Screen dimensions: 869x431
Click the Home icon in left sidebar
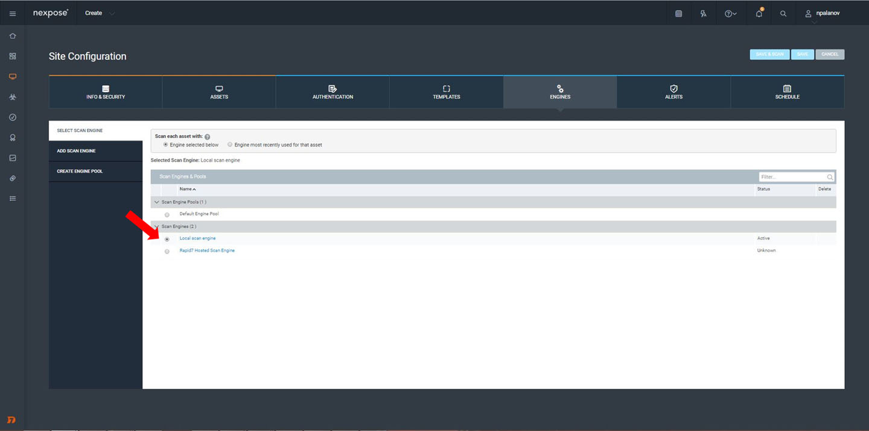[13, 36]
